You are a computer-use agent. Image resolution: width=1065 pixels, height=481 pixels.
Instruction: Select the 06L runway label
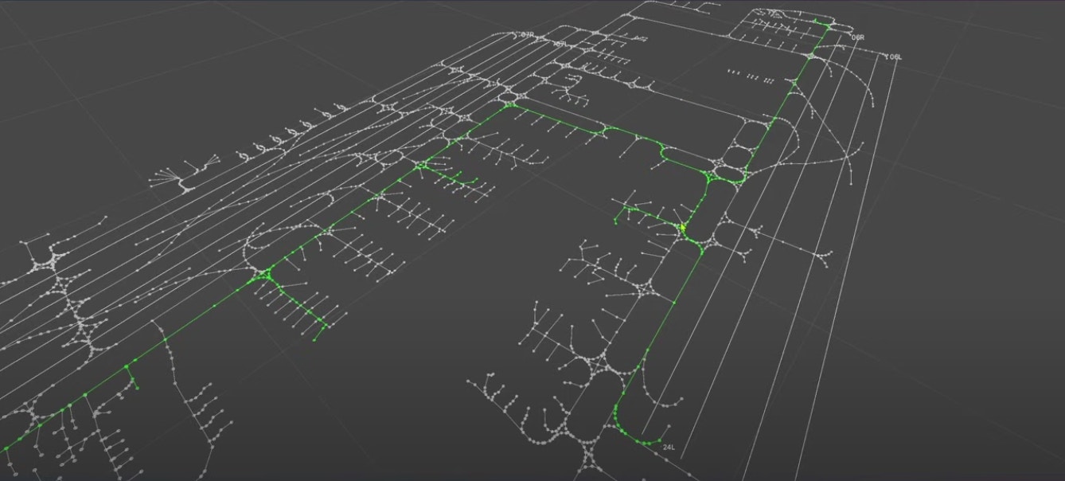pos(895,57)
